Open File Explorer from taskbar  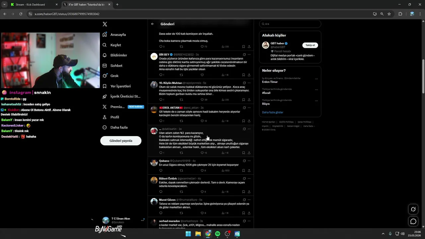[x=198, y=234]
